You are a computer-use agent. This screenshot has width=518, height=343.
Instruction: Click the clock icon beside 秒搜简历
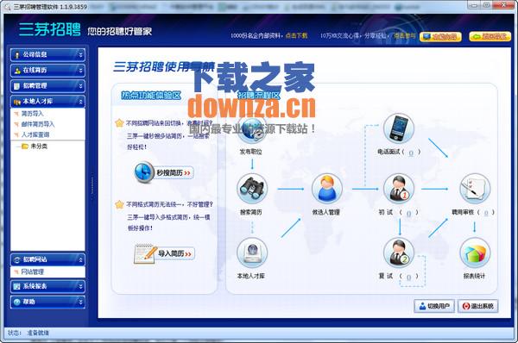(x=144, y=172)
